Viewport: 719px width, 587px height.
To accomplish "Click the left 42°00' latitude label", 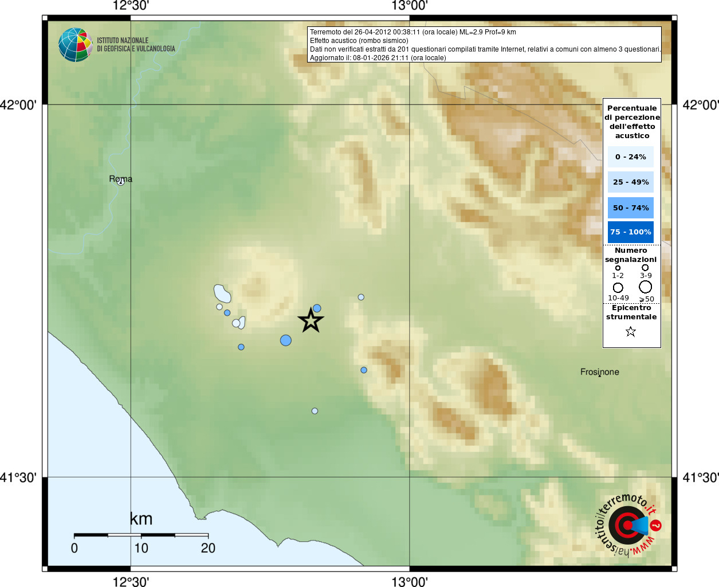I will click(18, 105).
